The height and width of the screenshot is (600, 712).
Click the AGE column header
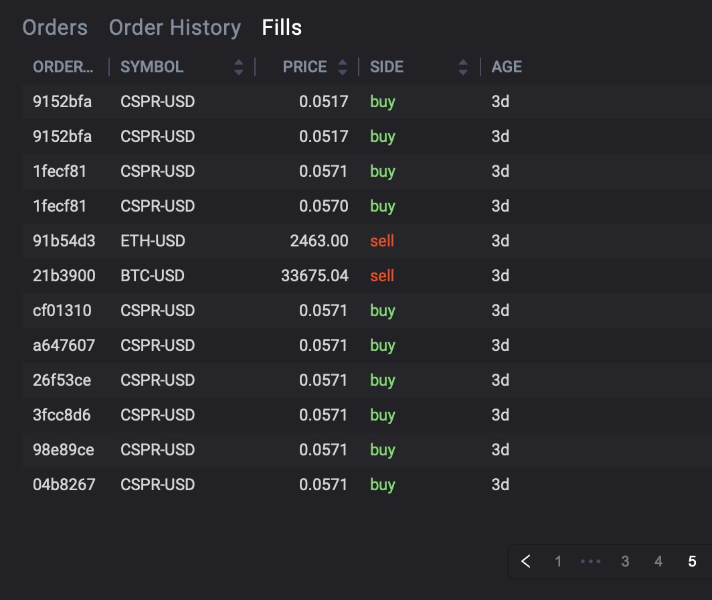pos(507,67)
